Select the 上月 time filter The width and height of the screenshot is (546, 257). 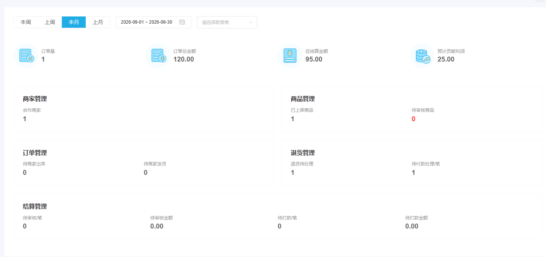(98, 22)
